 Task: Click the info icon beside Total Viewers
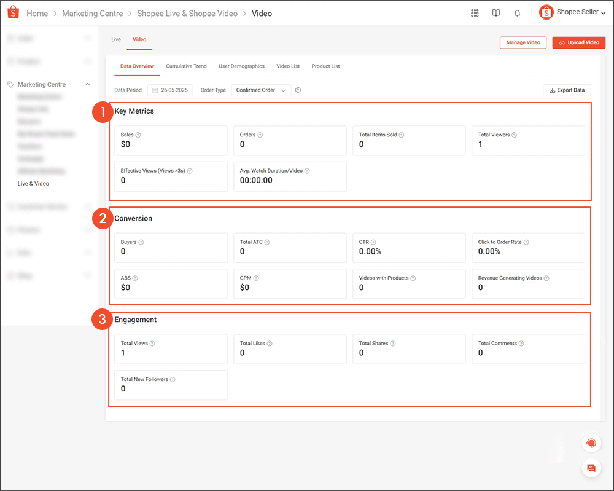515,135
